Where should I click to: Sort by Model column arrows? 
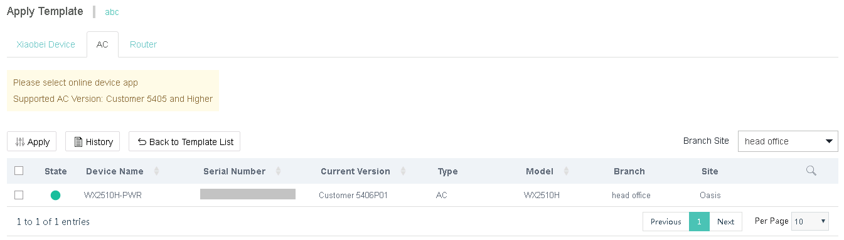click(x=566, y=171)
